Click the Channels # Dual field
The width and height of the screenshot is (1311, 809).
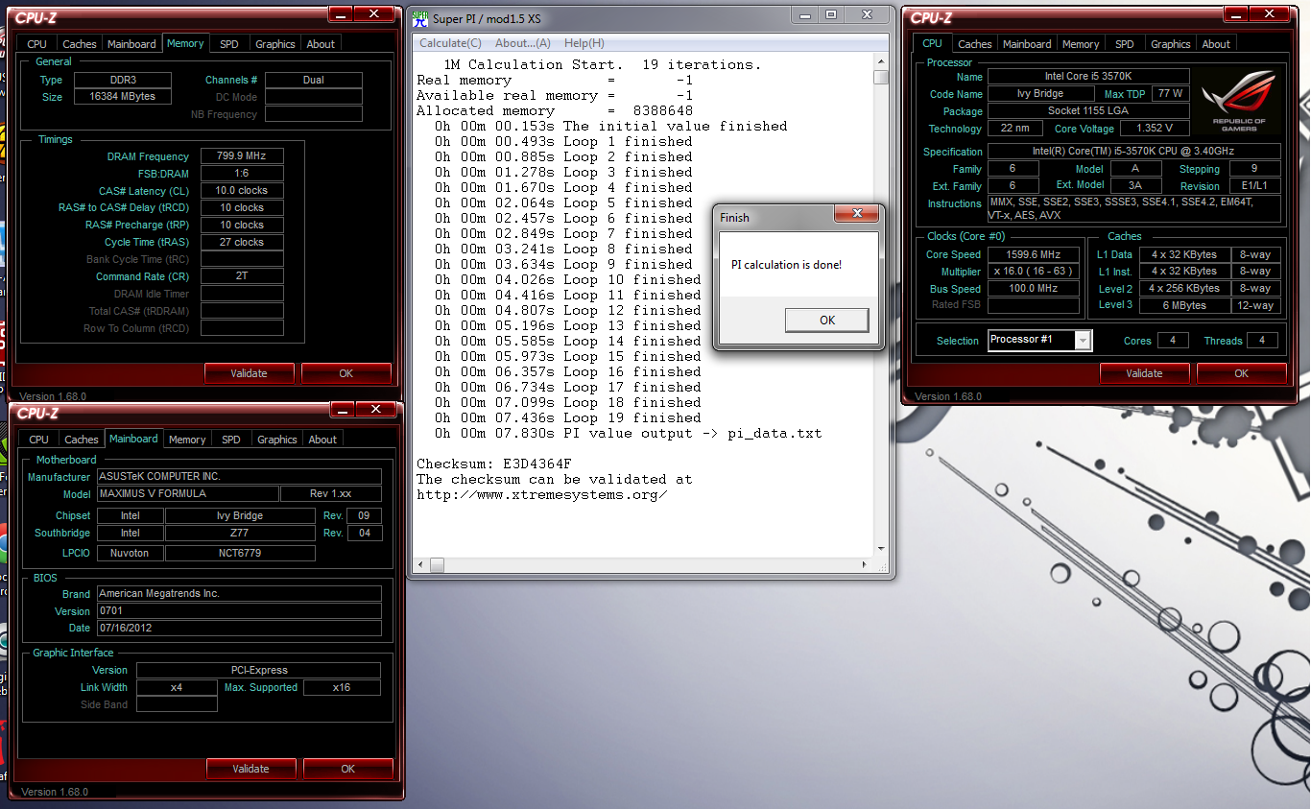(x=314, y=80)
